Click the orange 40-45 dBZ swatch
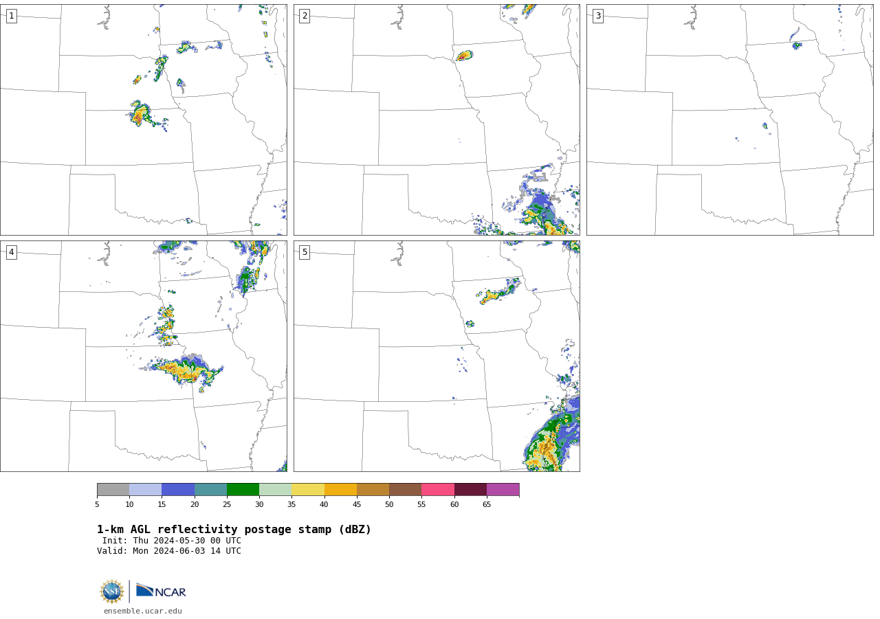 point(340,490)
